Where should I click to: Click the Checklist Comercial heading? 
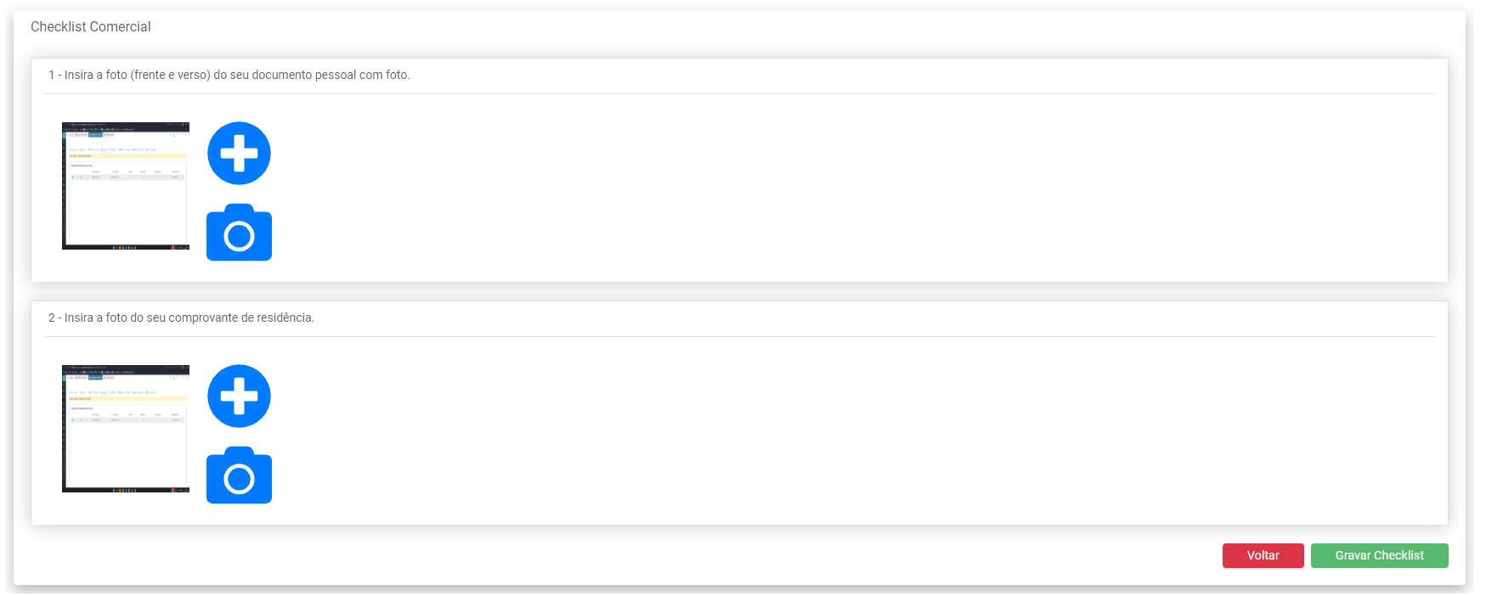point(91,27)
